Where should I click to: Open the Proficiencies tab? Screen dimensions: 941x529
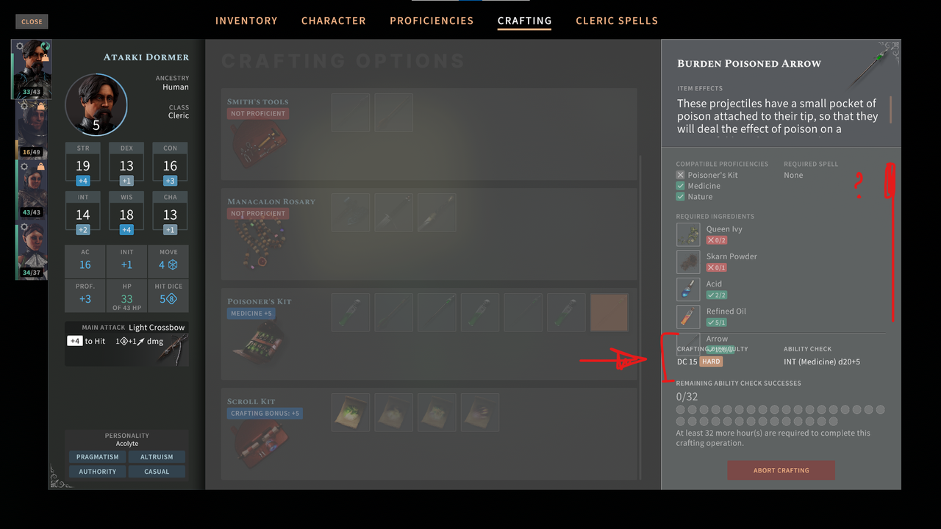pyautogui.click(x=432, y=21)
